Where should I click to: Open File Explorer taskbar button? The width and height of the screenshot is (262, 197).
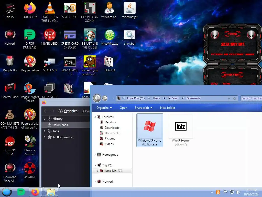click(x=51, y=192)
